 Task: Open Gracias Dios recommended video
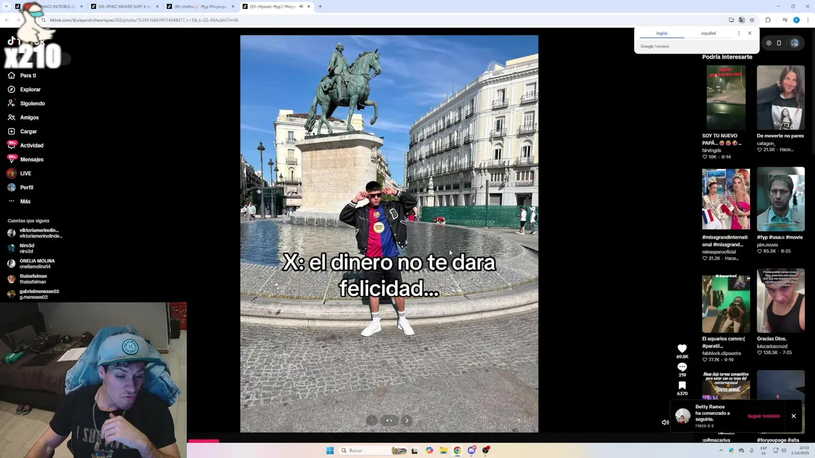tap(781, 301)
